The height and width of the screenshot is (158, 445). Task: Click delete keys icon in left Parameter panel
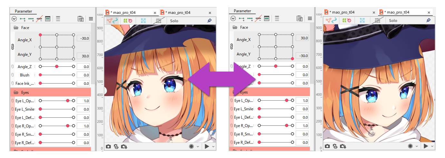click(39, 19)
